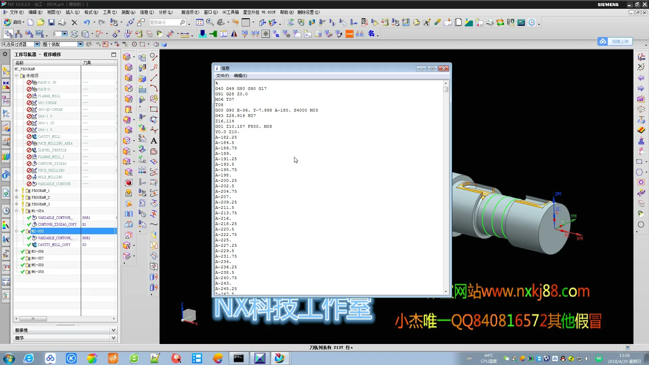Expand the PROGRAM_1 tree node
Screen dimensions: 649x365
[x=16, y=191]
